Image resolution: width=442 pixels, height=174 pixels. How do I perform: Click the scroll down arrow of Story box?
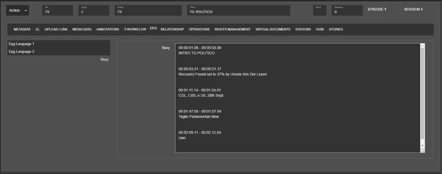click(x=422, y=146)
